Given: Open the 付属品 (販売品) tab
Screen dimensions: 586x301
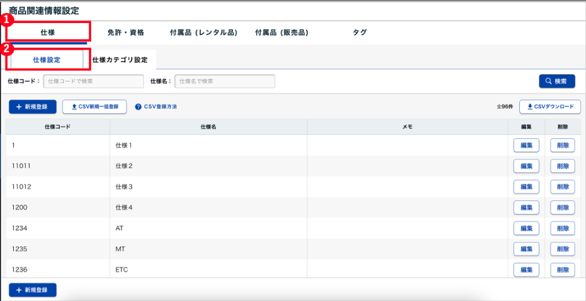Looking at the screenshot, I should click(x=282, y=32).
